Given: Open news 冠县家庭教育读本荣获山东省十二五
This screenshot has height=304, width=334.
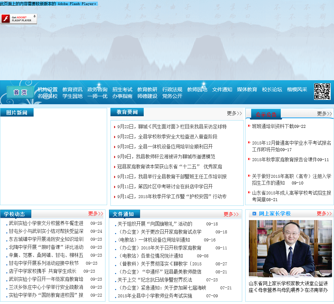Looking at the screenshot, I should 170,167.
